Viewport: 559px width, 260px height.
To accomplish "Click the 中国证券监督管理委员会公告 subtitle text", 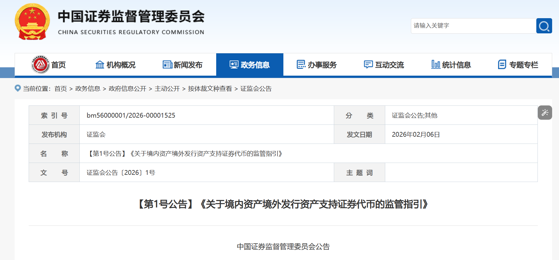I will point(283,247).
